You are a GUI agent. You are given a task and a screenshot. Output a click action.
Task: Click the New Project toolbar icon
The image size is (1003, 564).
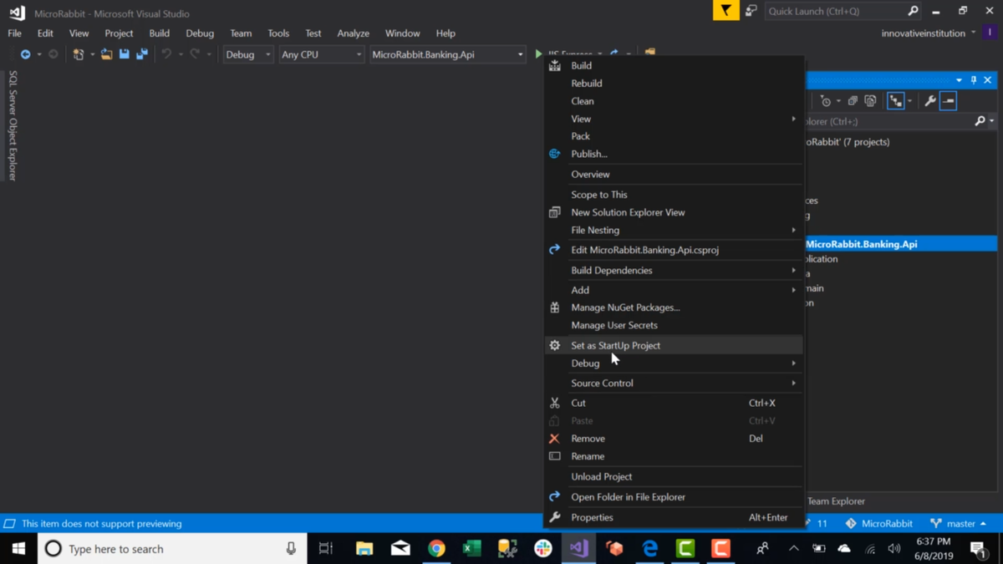(78, 54)
